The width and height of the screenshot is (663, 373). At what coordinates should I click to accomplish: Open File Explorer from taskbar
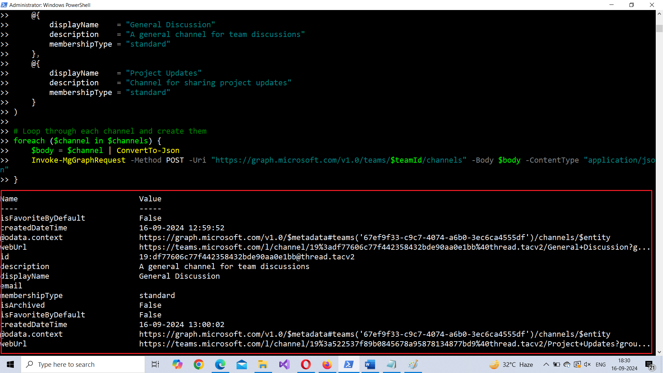(x=263, y=364)
